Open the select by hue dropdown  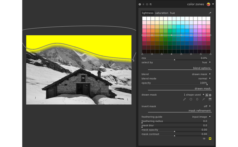tap(207, 62)
